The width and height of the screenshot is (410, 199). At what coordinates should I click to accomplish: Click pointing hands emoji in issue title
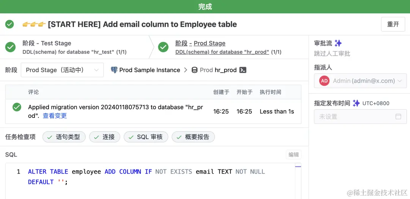pyautogui.click(x=34, y=24)
